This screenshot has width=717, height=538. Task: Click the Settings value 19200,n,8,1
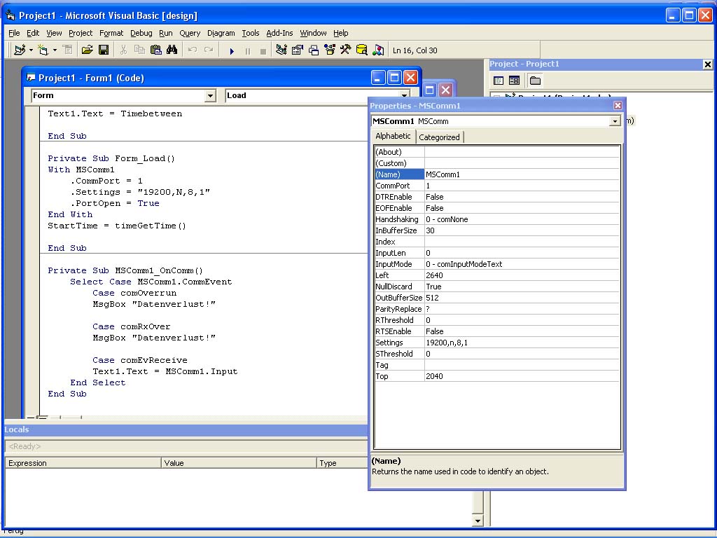pos(522,343)
